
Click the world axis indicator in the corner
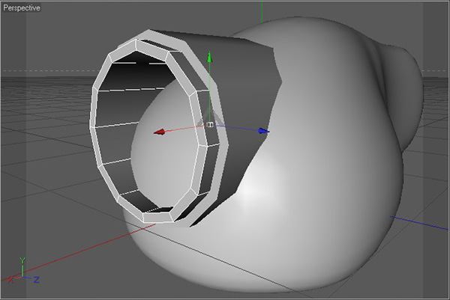[23, 271]
